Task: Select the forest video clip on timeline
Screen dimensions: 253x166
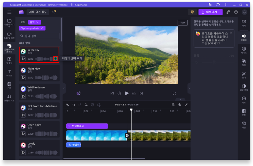Action: click(x=159, y=135)
